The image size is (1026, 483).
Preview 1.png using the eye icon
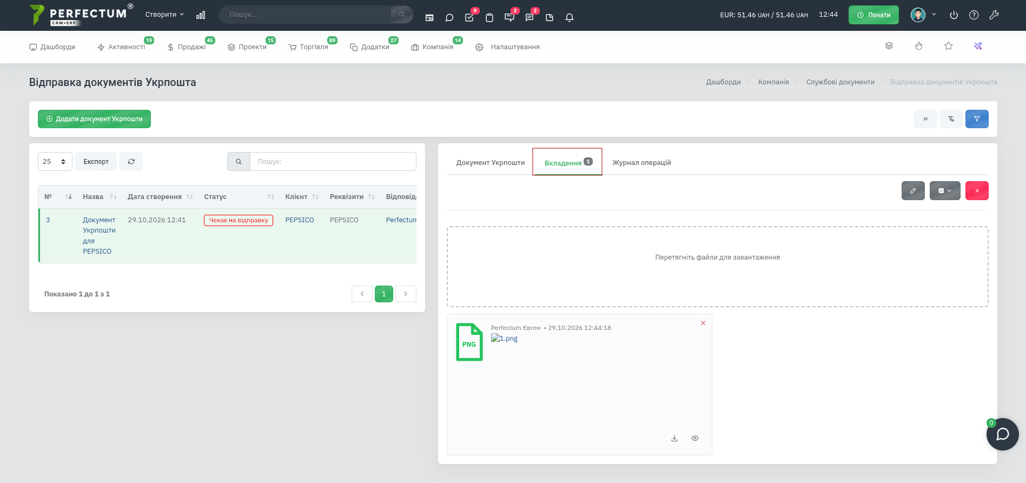point(695,438)
